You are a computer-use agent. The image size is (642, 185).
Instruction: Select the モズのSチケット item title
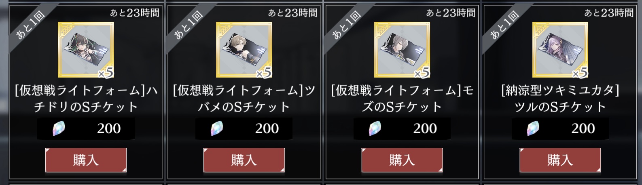(402, 99)
